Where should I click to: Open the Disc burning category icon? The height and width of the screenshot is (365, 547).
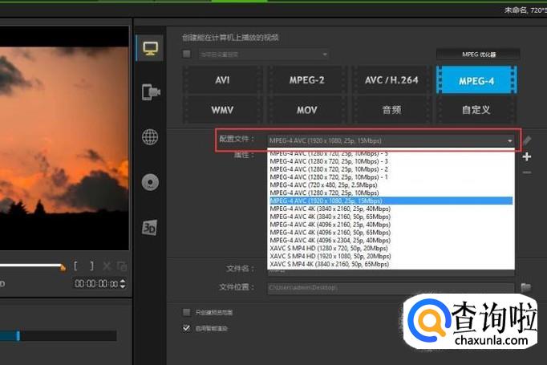point(150,182)
